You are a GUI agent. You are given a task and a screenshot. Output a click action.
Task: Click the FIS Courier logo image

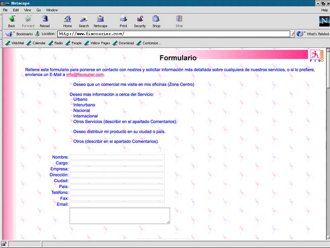click(317, 56)
